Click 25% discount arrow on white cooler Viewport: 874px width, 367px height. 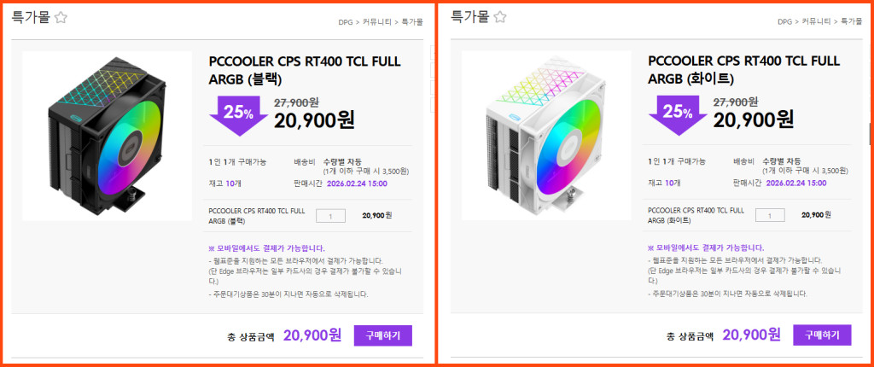(678, 115)
